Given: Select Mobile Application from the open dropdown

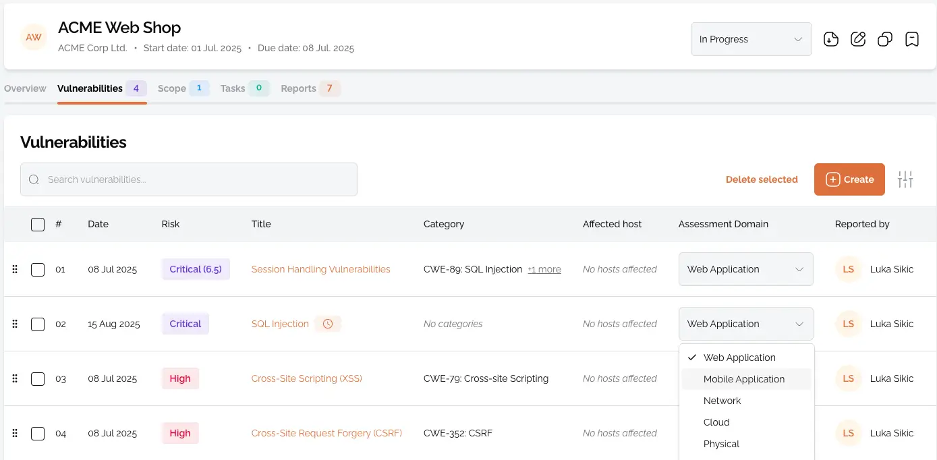Looking at the screenshot, I should (x=744, y=379).
